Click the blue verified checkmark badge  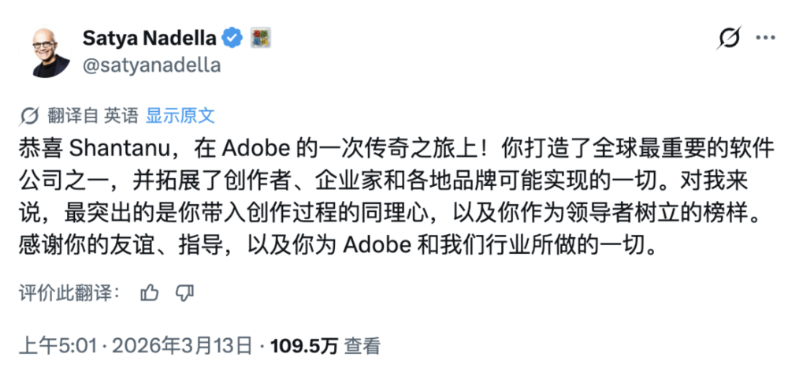coord(231,38)
